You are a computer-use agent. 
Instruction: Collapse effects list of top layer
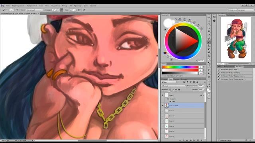click(203, 95)
